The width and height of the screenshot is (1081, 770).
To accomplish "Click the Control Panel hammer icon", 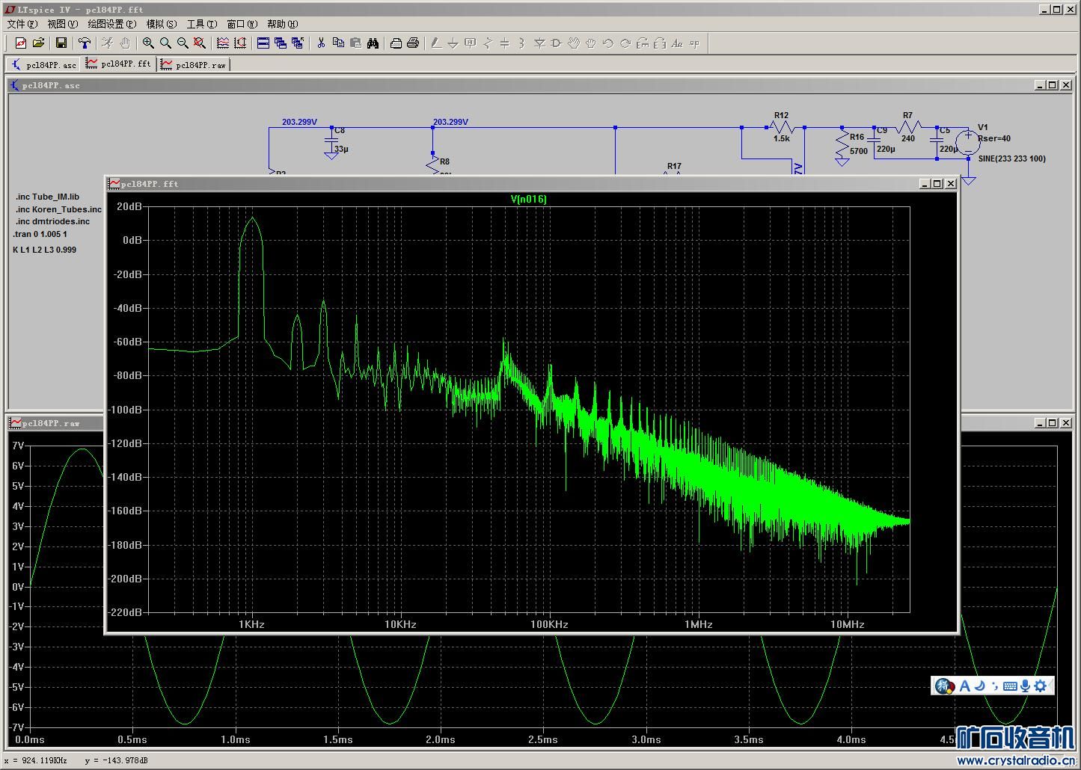I will click(x=85, y=43).
